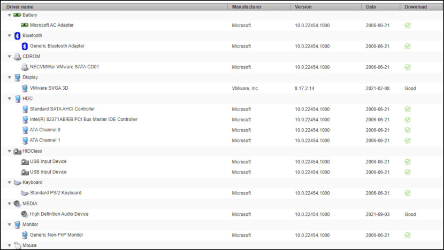The image size is (444, 250).
Task: Click the 2021-09-03 date cell
Action: coord(378,214)
